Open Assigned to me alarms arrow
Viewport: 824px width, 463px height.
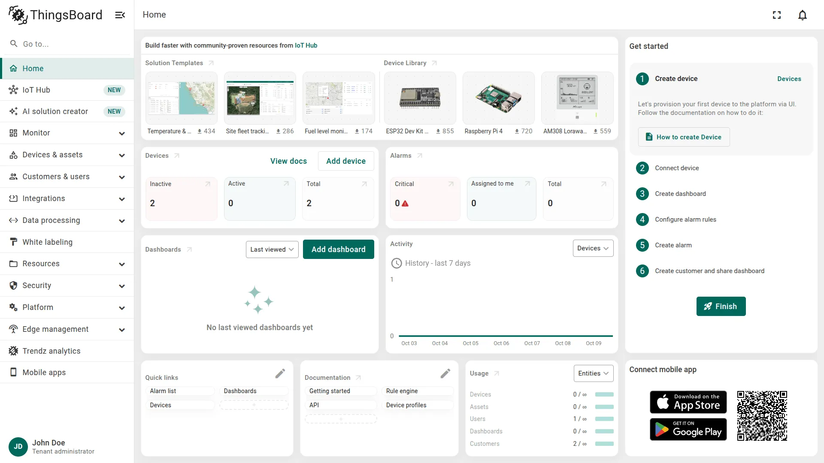pyautogui.click(x=527, y=183)
